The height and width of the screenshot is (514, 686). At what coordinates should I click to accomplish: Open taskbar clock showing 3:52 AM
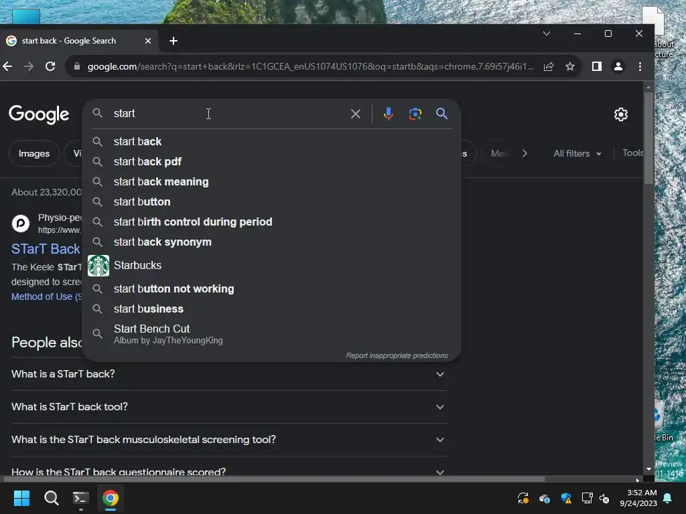[x=638, y=498]
